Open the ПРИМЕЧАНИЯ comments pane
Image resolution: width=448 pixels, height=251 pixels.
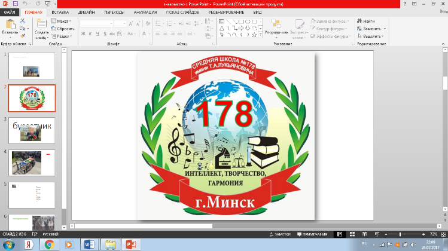click(x=312, y=234)
